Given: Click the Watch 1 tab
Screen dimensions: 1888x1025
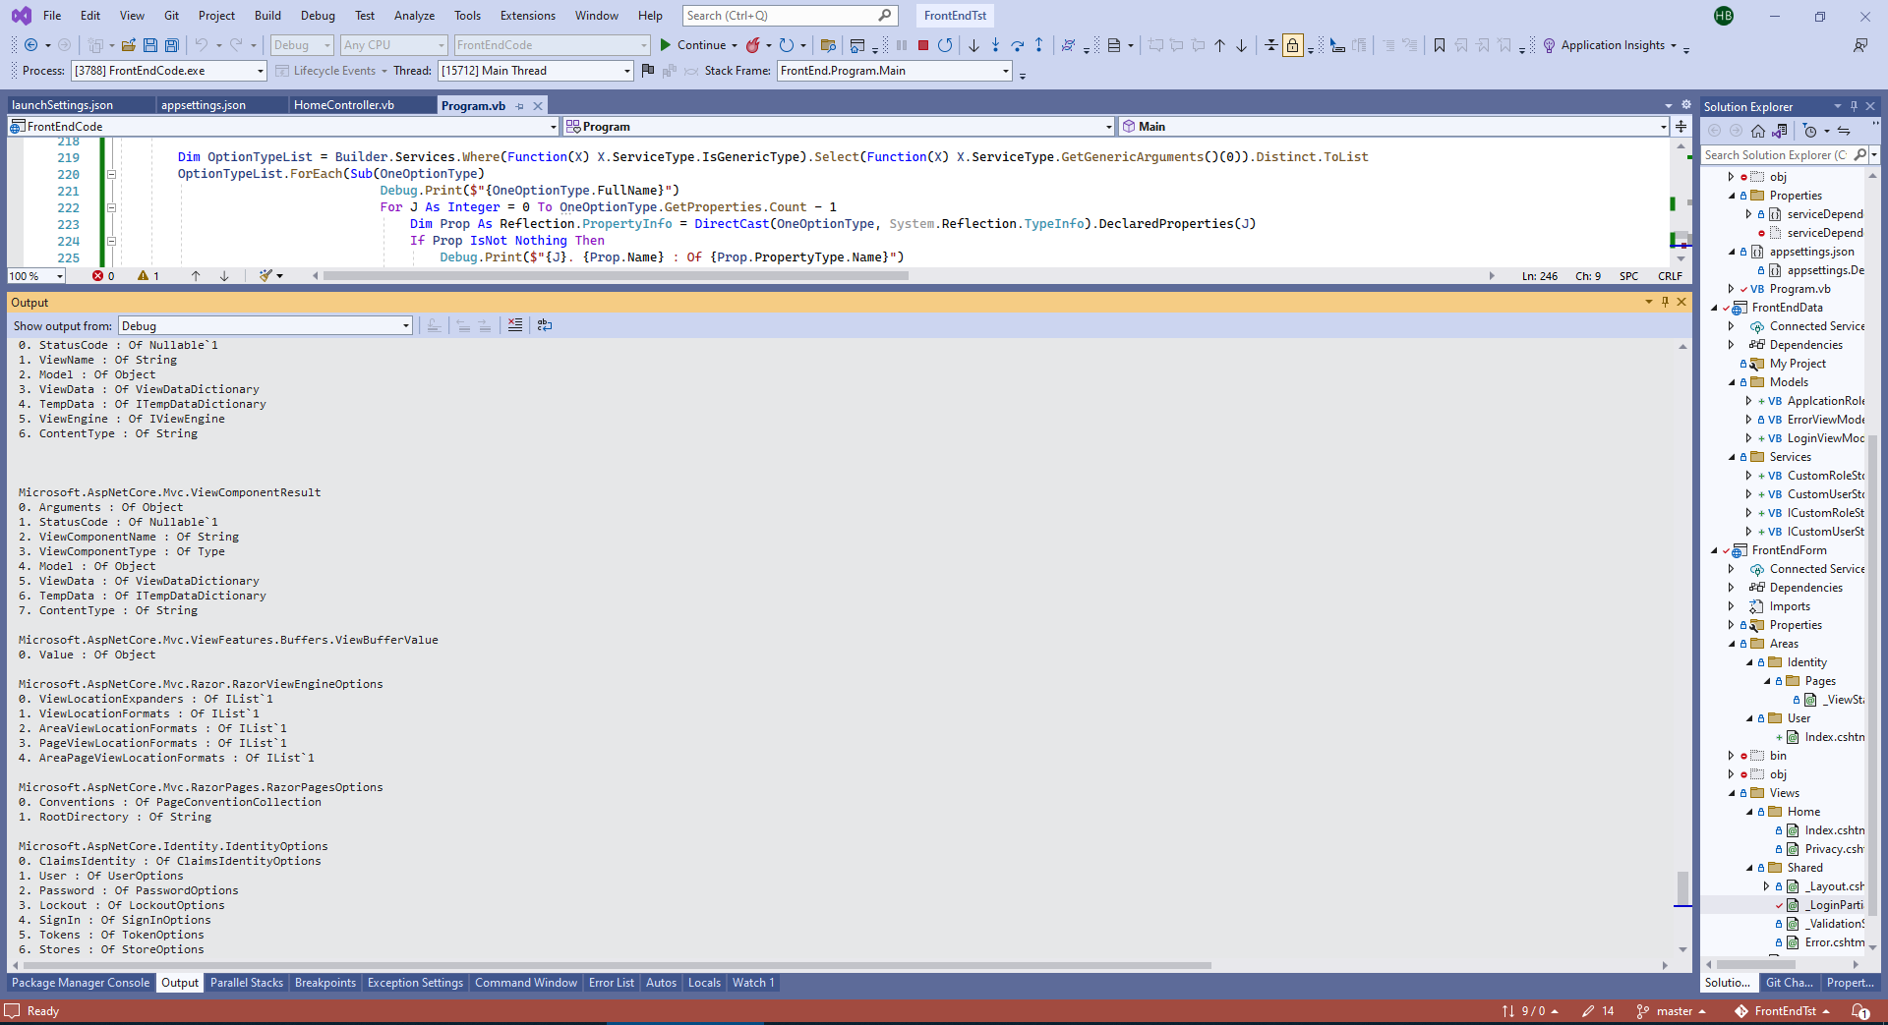Looking at the screenshot, I should tap(753, 983).
